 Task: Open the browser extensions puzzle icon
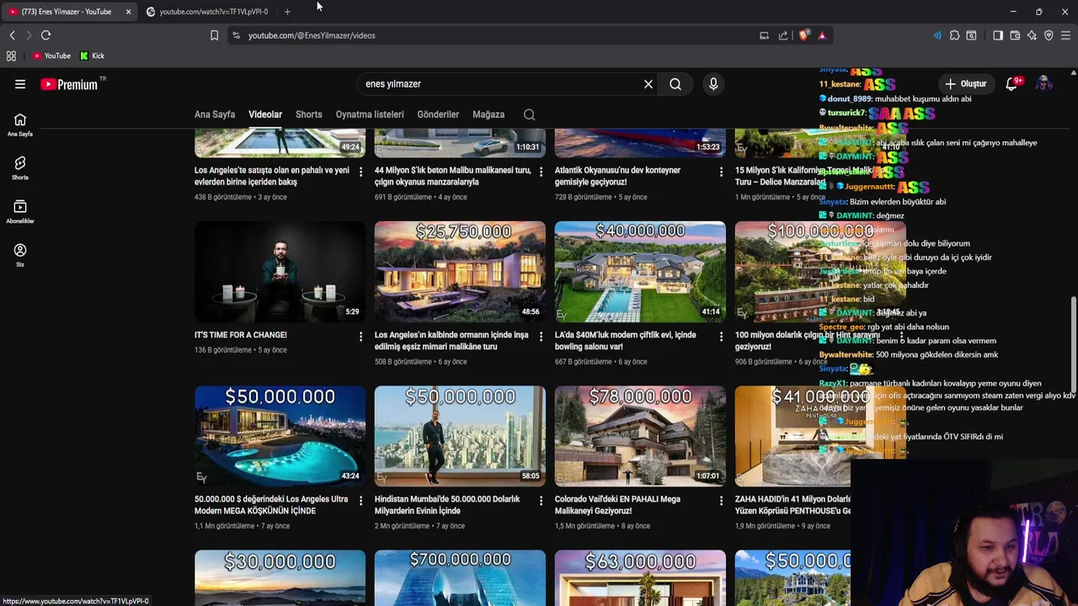tap(954, 35)
